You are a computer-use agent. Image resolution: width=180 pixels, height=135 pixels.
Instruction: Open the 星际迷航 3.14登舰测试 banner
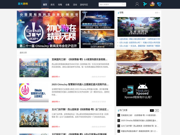(97, 20)
